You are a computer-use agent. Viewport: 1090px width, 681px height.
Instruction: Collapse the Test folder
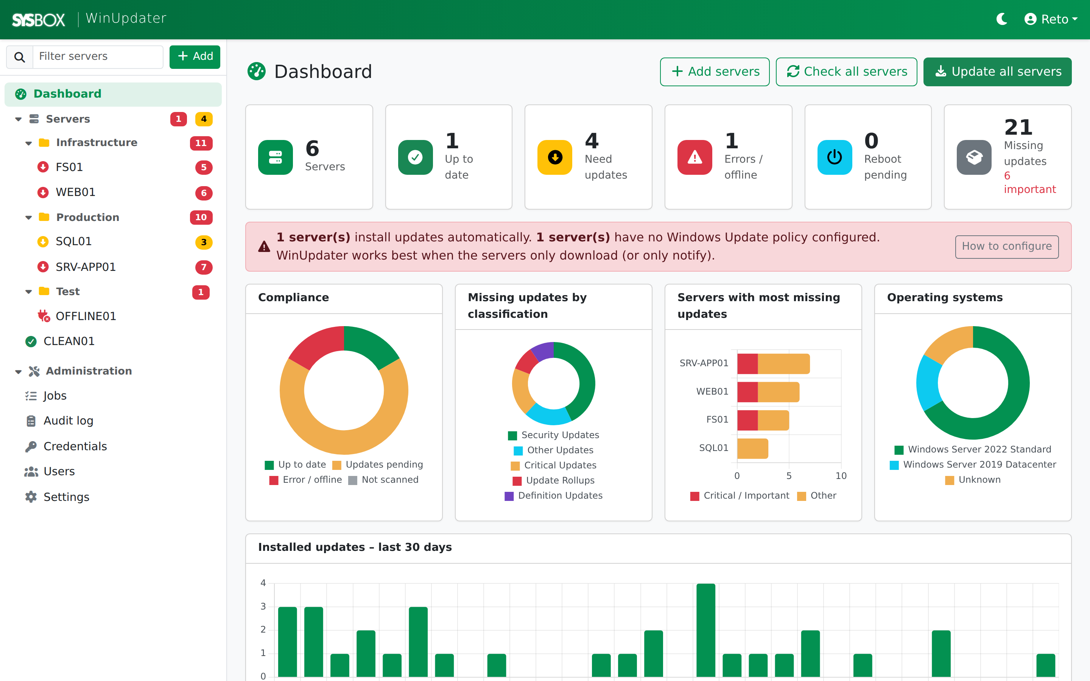click(28, 292)
